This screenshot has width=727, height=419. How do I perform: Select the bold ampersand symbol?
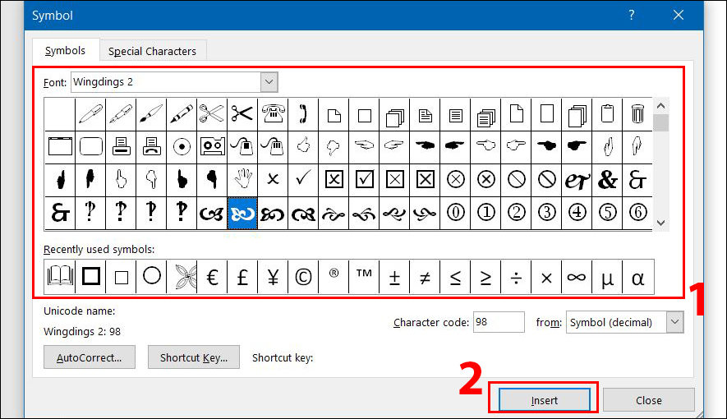[607, 179]
